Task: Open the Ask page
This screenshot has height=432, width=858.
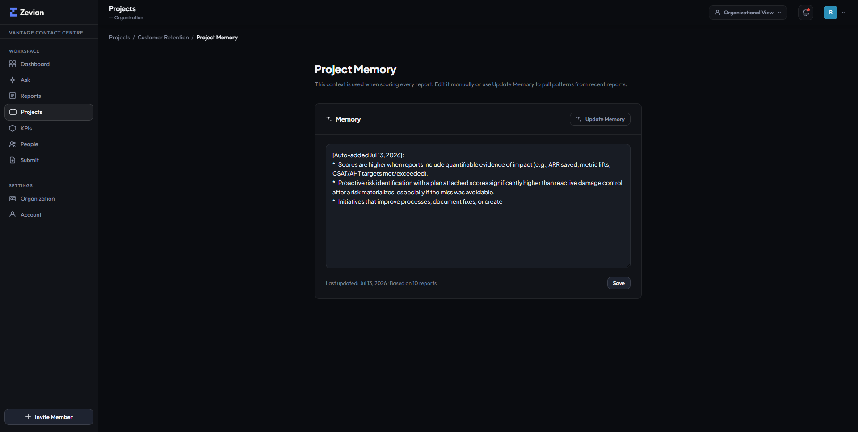Action: pos(49,80)
